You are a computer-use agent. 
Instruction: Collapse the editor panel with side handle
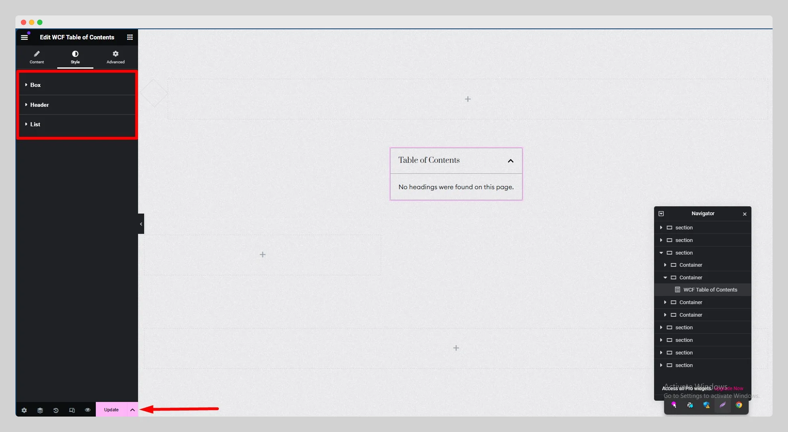pyautogui.click(x=141, y=224)
